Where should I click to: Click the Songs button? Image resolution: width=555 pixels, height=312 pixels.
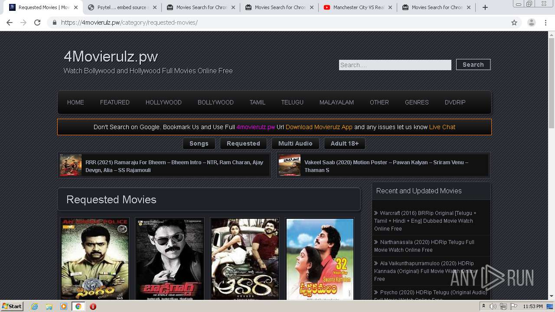coord(199,143)
